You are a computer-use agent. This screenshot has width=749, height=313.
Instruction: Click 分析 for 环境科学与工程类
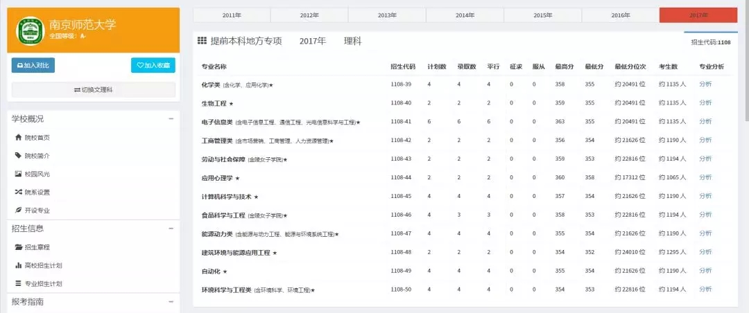pos(705,289)
